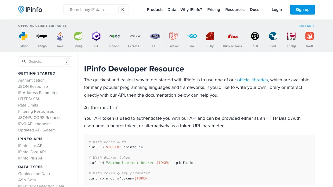Image resolution: width=333 pixels, height=187 pixels.
Task: Open the IPinfo logo homepage link
Action: pos(30,10)
